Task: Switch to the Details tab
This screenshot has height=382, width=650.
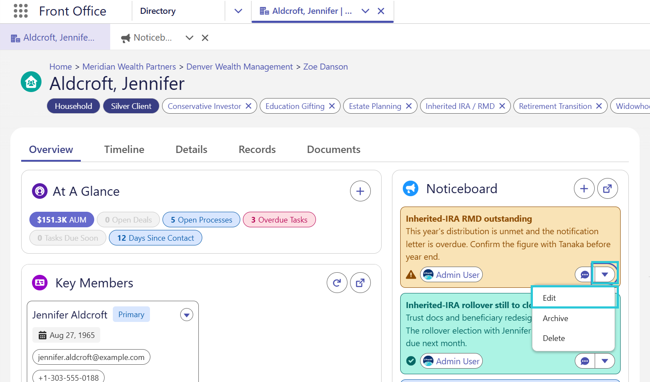Action: (191, 150)
